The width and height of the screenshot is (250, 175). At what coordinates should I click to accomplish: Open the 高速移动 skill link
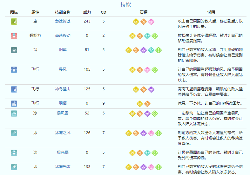(63, 36)
